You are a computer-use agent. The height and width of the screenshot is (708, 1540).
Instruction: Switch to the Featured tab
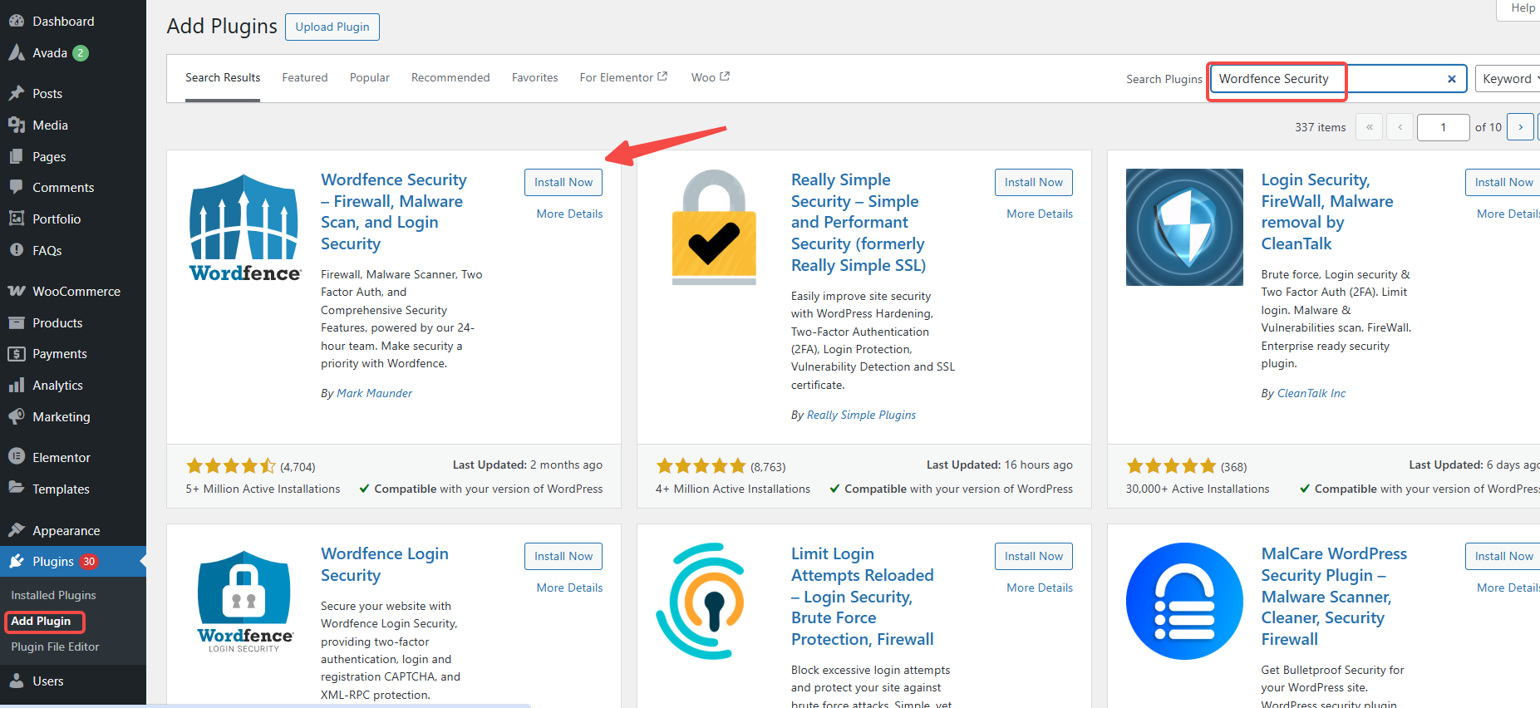click(x=304, y=77)
